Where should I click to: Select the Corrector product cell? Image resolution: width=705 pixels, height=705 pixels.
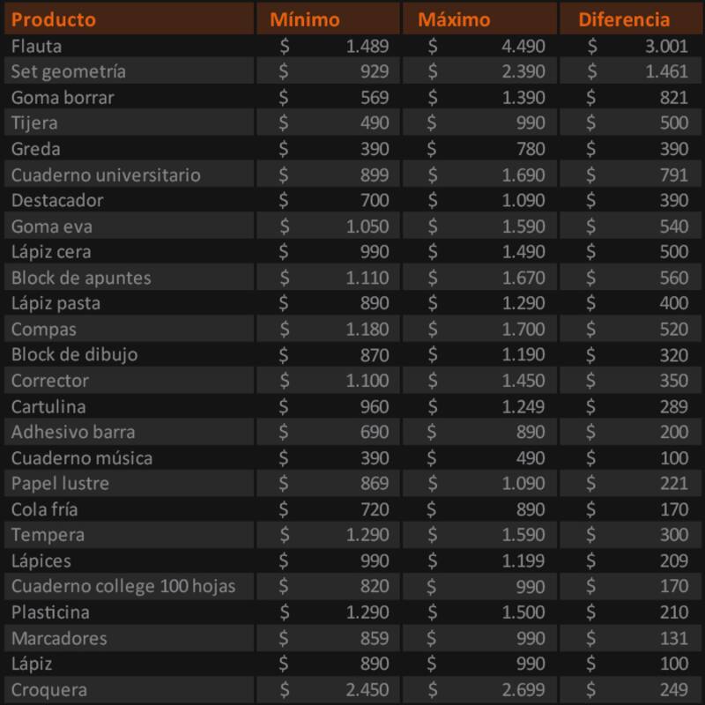50,381
